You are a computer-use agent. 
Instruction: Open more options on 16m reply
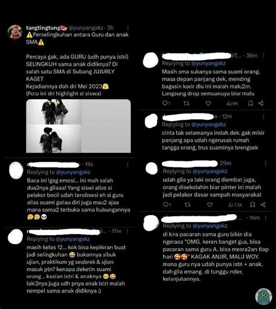[266, 218]
